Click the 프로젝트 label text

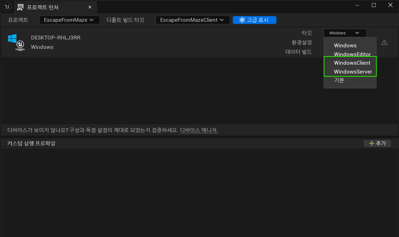18,20
